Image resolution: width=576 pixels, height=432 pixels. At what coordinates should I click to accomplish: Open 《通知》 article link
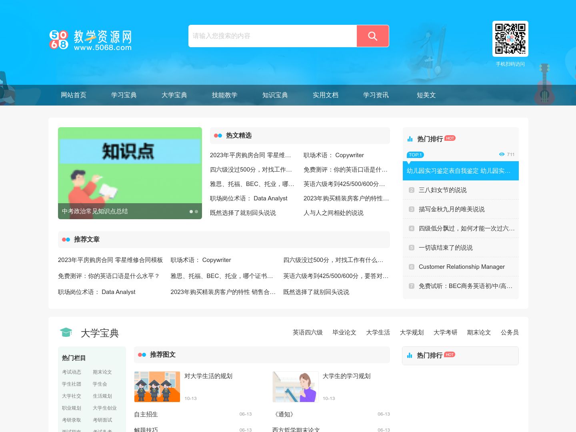pos(284,414)
